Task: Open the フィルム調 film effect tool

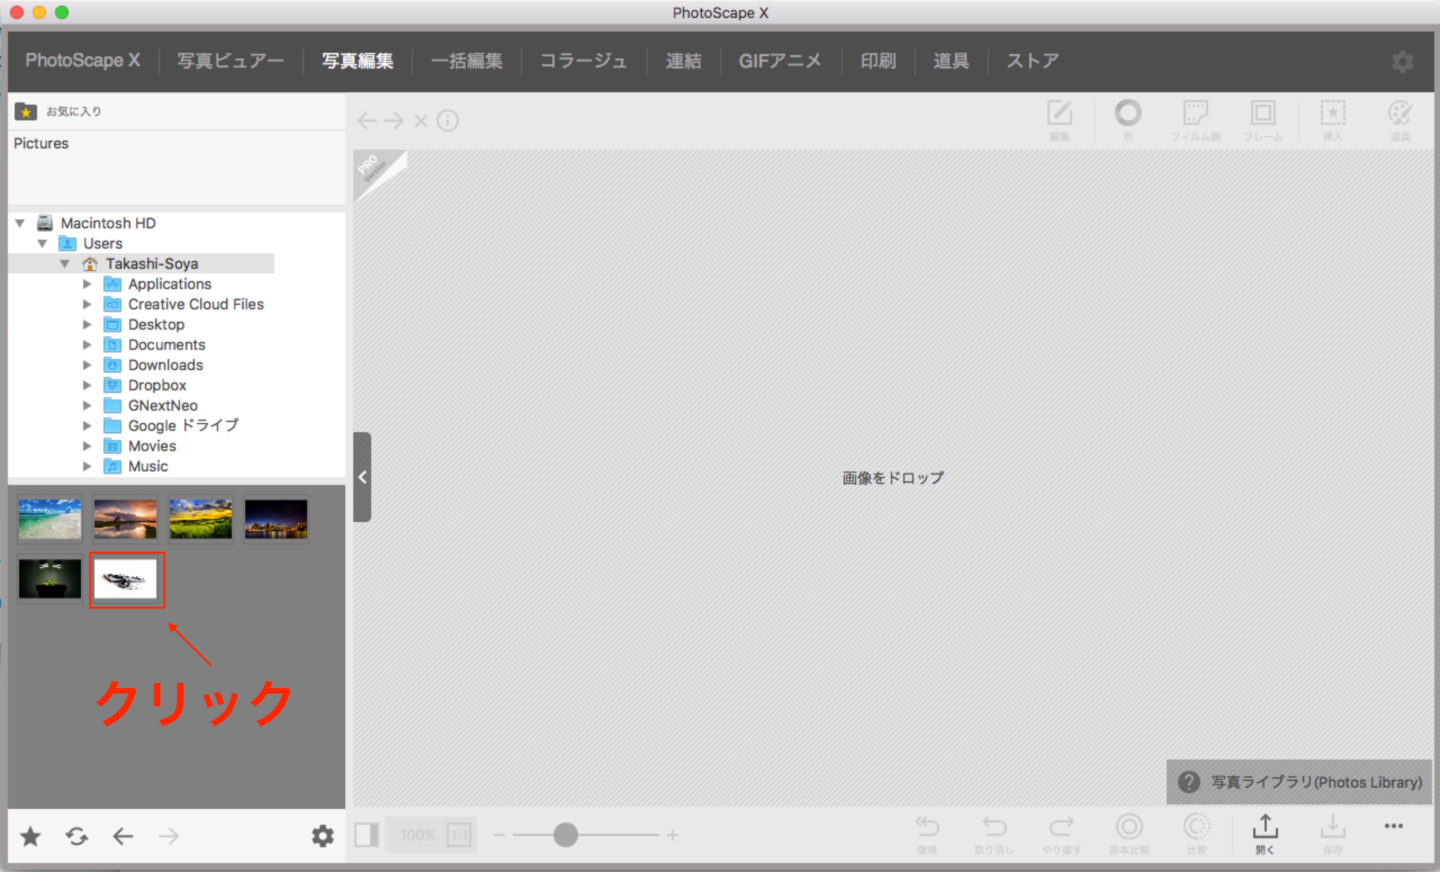Action: pos(1195,120)
